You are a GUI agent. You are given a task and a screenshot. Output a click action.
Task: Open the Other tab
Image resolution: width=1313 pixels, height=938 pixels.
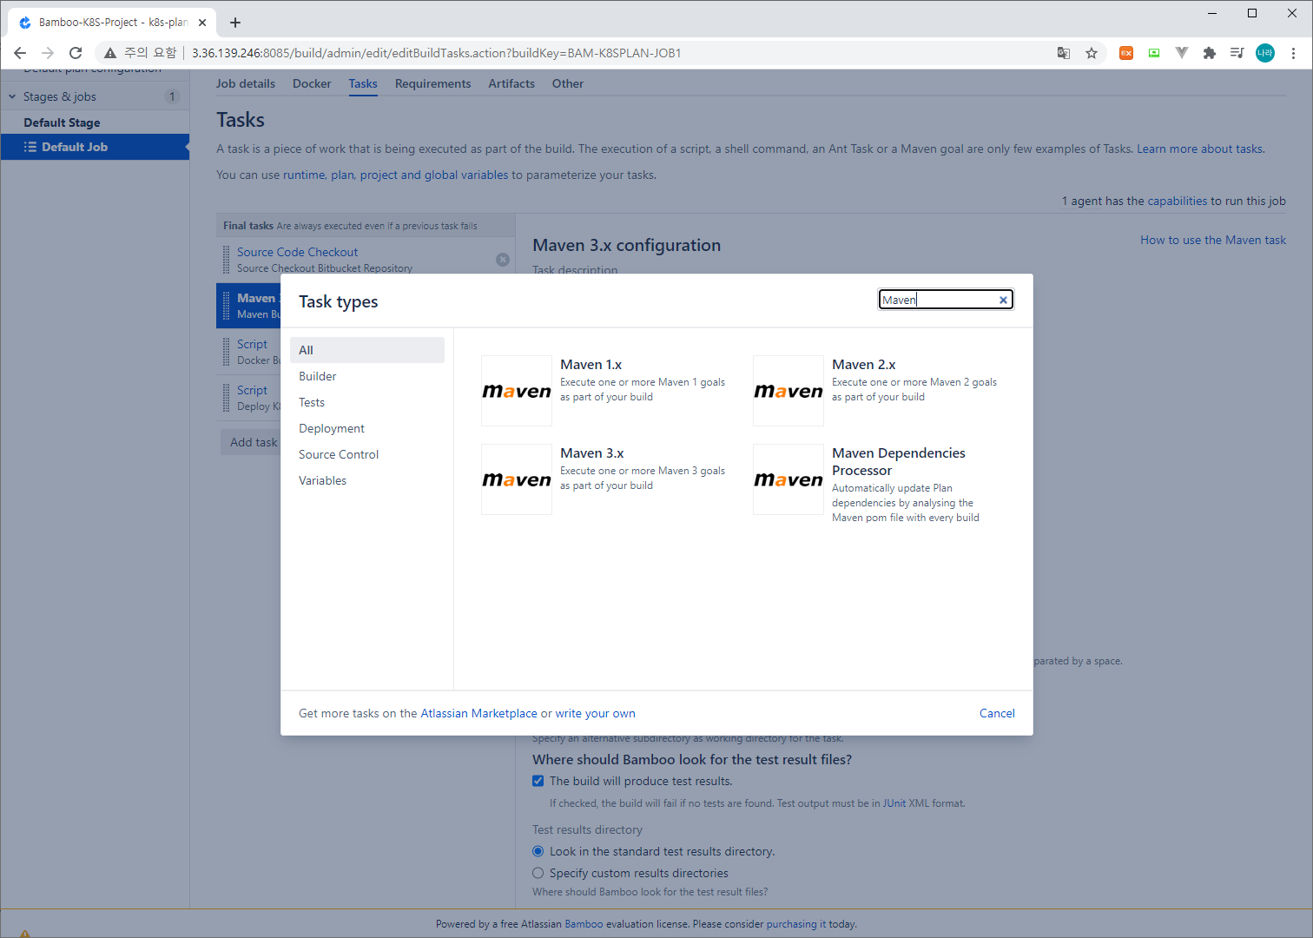[568, 83]
